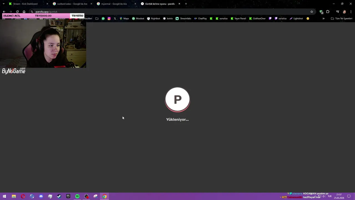Open the media control toolbar icon
This screenshot has width=355, height=200.
(x=338, y=12)
